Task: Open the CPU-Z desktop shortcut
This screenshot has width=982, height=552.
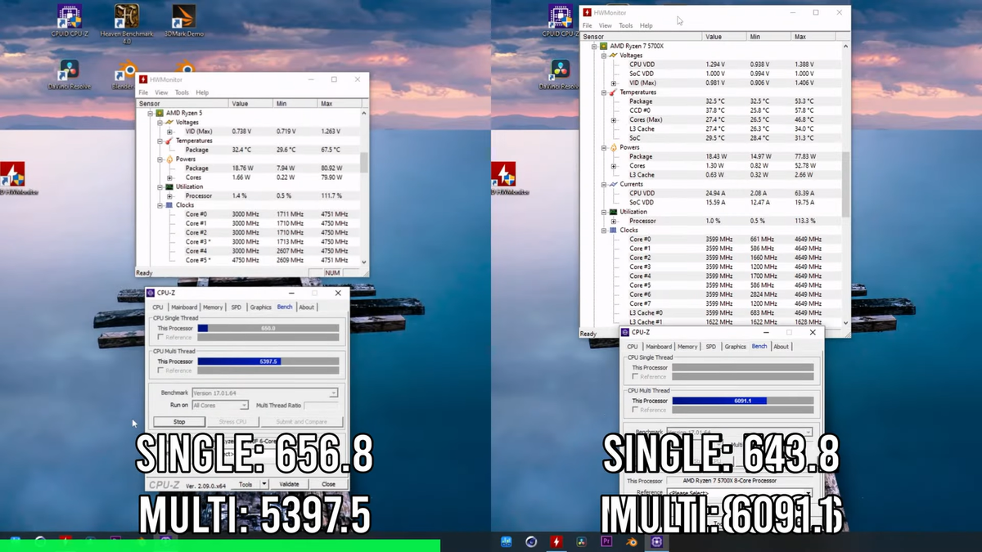Action: (x=69, y=15)
